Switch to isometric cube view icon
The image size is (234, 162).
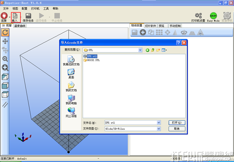click(x=5, y=77)
